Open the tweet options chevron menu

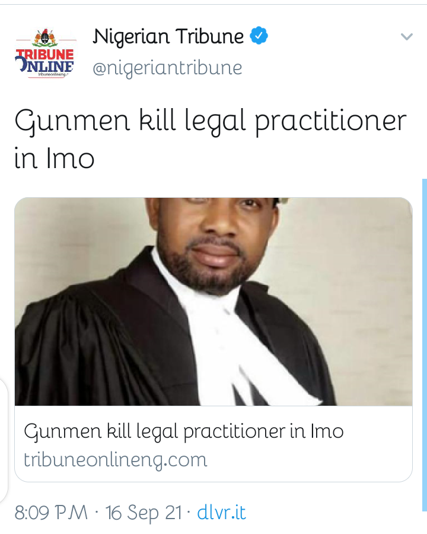click(407, 36)
